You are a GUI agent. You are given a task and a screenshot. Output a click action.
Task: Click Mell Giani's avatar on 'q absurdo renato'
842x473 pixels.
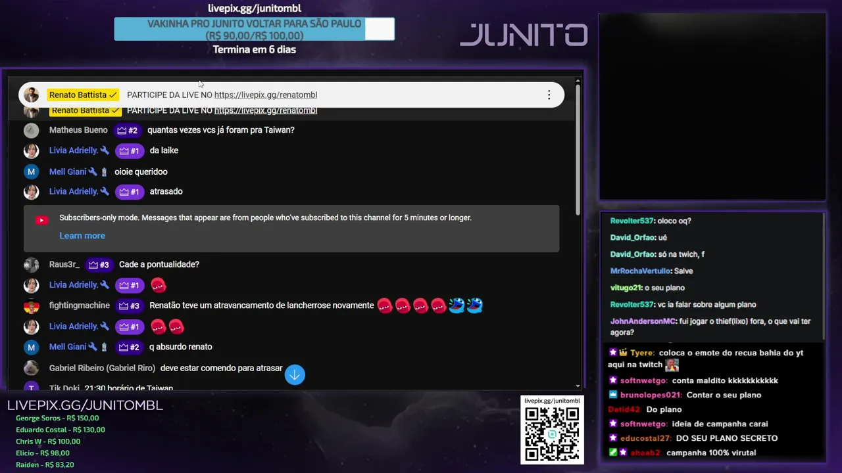tap(31, 347)
